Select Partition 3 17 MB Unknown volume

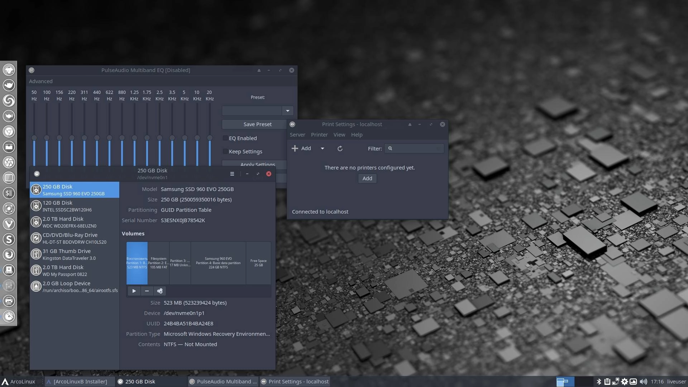click(x=180, y=263)
